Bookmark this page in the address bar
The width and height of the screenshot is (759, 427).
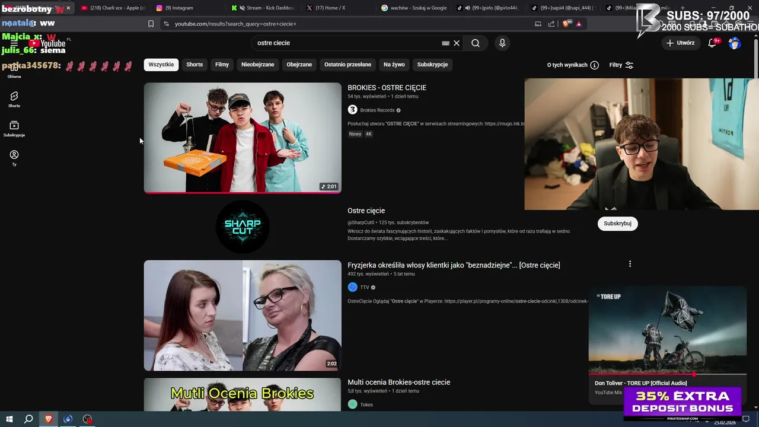(151, 24)
